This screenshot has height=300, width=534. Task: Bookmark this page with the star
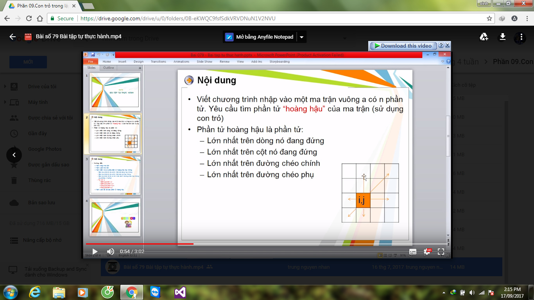click(x=489, y=18)
